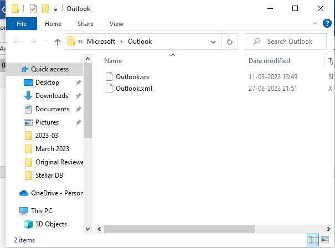Click the New folder quick access icon
The width and height of the screenshot is (335, 248).
[45, 9]
